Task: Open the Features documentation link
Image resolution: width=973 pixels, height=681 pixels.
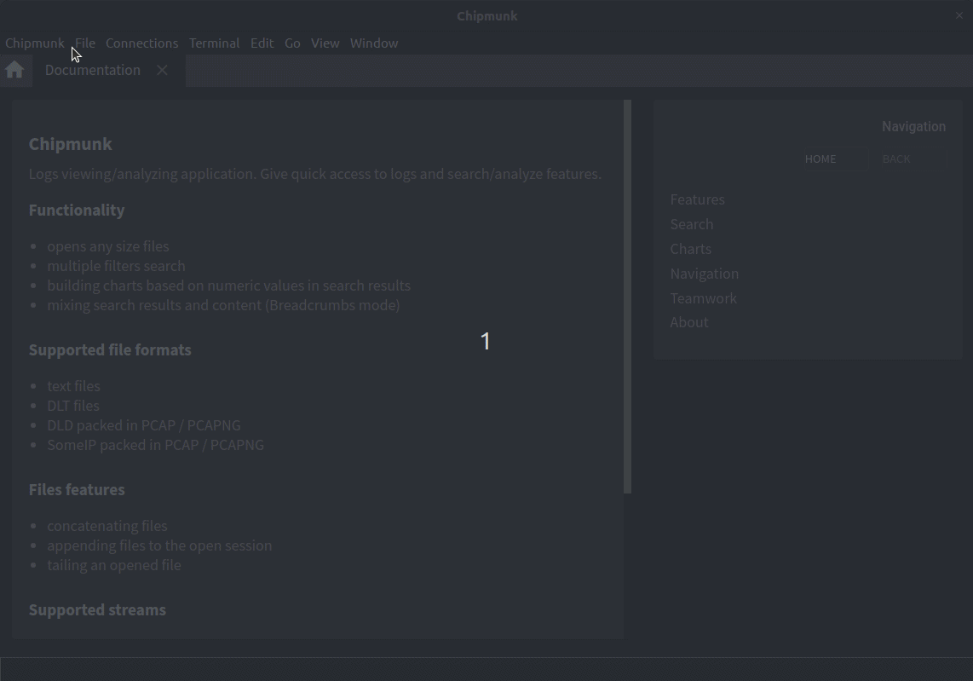Action: (698, 199)
